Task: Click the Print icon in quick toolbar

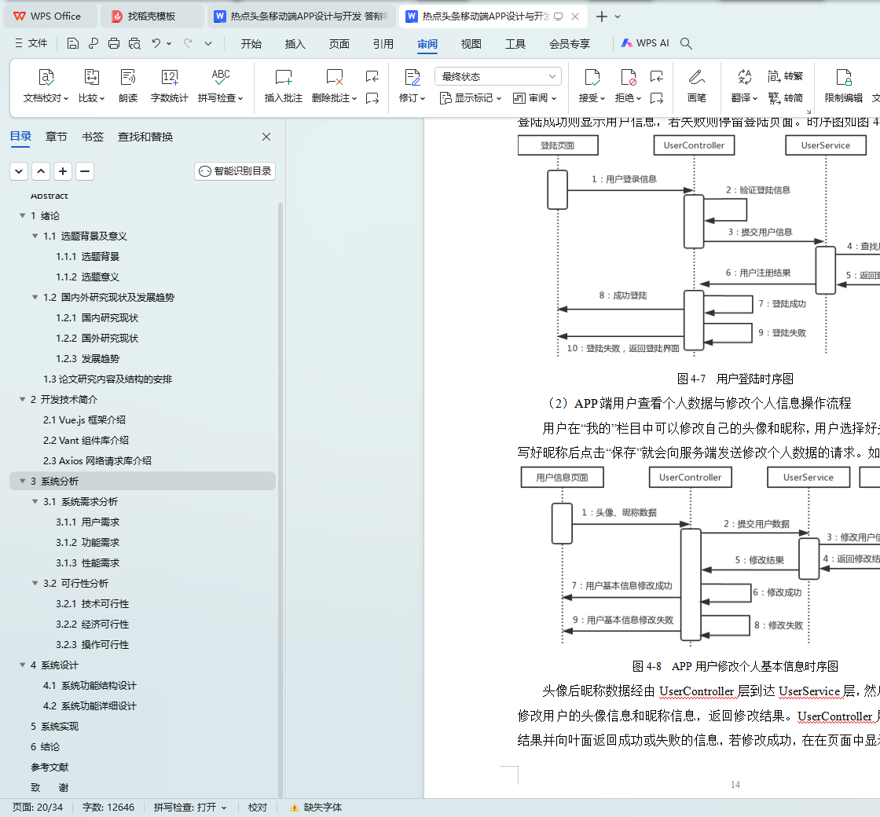Action: click(x=114, y=43)
